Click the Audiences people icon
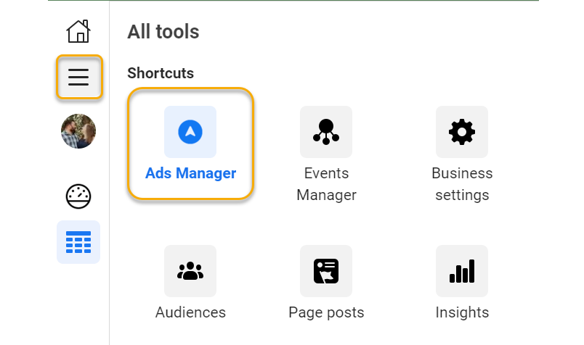Screen dimensions: 584x345 tap(190, 271)
